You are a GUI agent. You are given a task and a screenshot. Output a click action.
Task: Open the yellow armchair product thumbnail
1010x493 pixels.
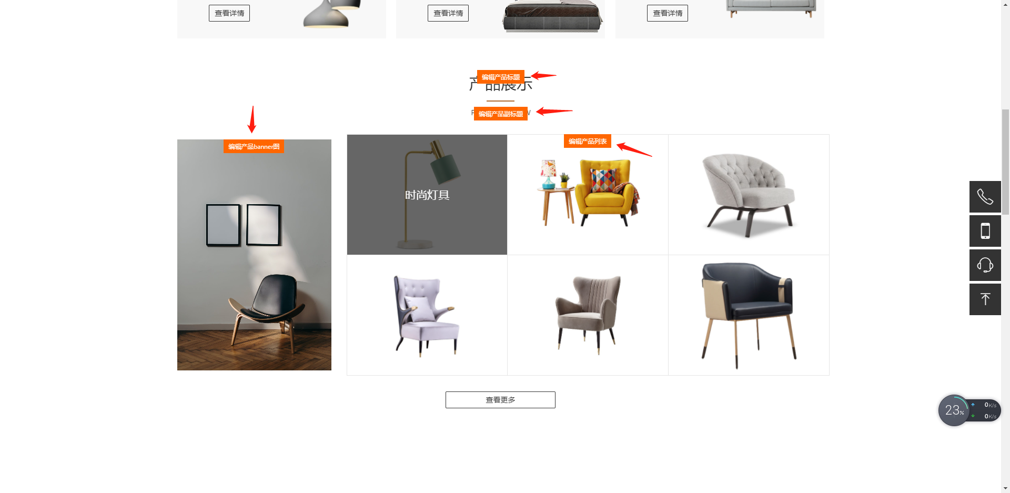tap(588, 195)
